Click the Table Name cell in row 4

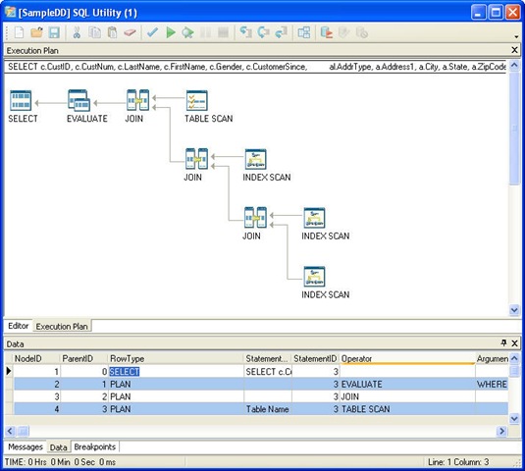point(268,409)
